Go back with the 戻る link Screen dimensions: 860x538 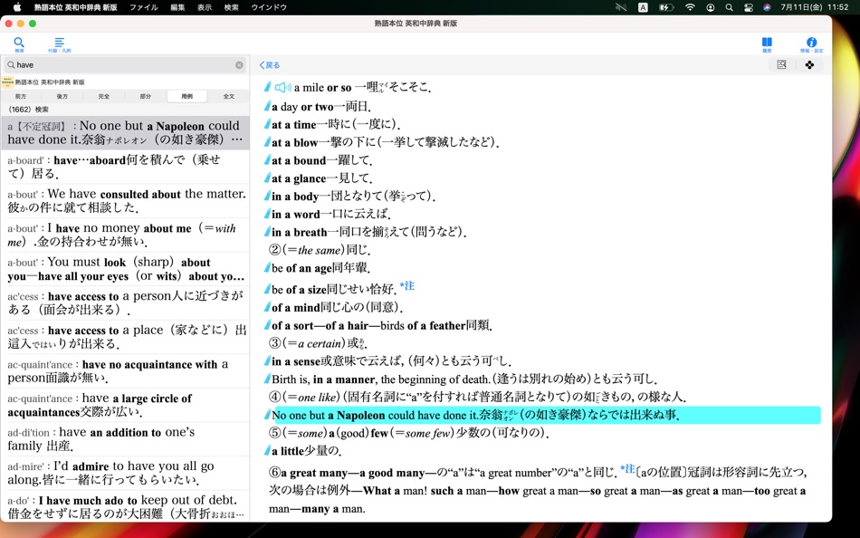coord(269,65)
